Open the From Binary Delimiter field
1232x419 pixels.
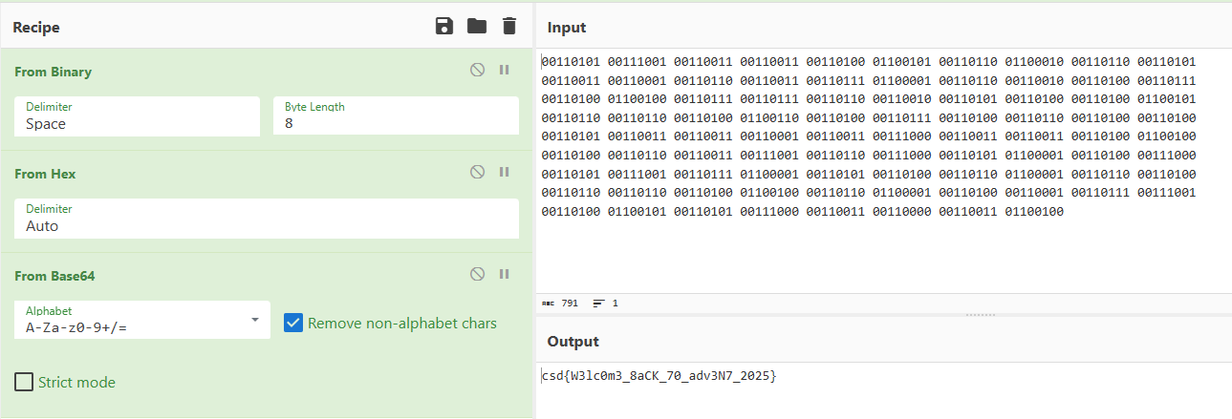137,123
